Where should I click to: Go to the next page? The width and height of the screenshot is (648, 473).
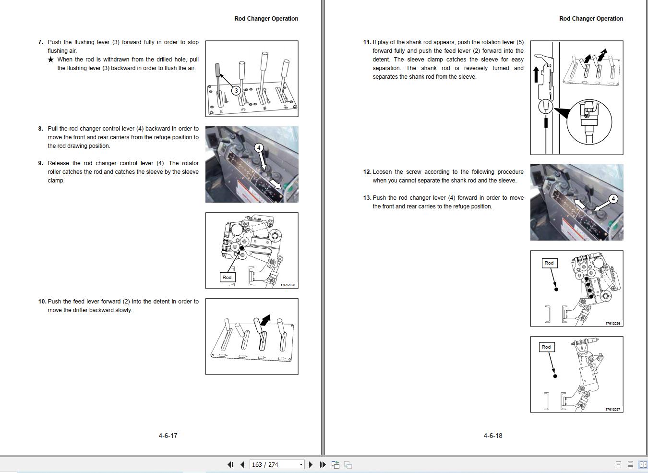click(x=311, y=464)
